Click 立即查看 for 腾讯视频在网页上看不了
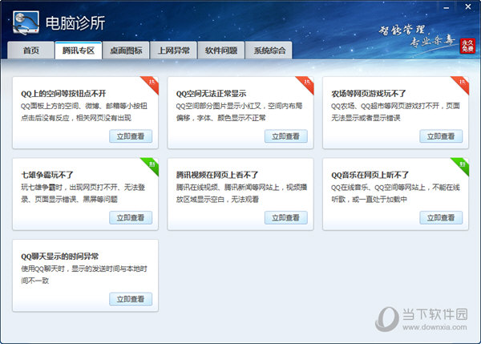 pos(286,217)
